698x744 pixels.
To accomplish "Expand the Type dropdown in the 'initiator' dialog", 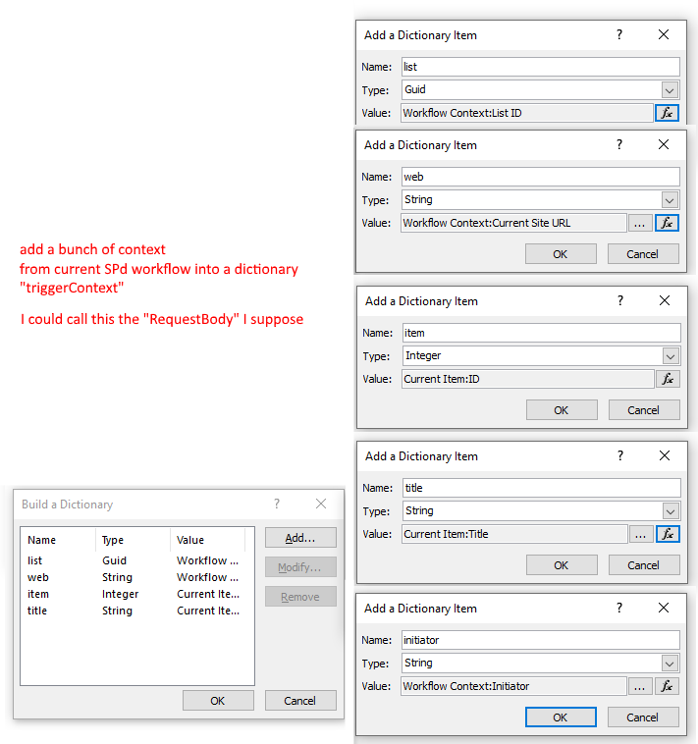I will (x=670, y=663).
